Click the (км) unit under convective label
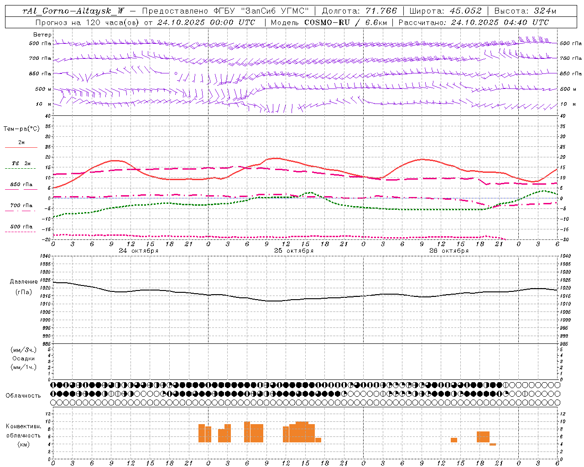Screen dimensions: 584x467 [24, 444]
